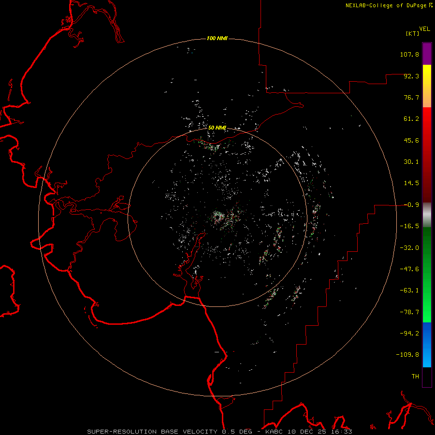Click the -94.2 legend value

[409, 333]
